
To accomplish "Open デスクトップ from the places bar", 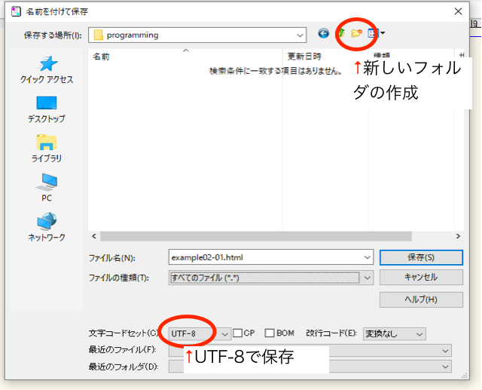I will [x=47, y=109].
